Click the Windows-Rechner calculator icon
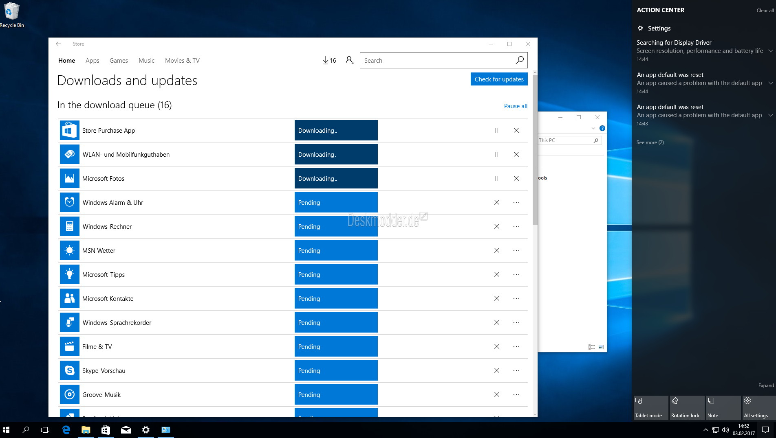The height and width of the screenshot is (438, 776). coord(69,226)
